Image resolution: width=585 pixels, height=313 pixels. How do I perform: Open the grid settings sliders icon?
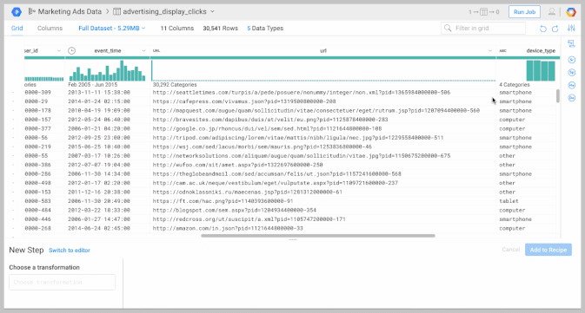[571, 29]
